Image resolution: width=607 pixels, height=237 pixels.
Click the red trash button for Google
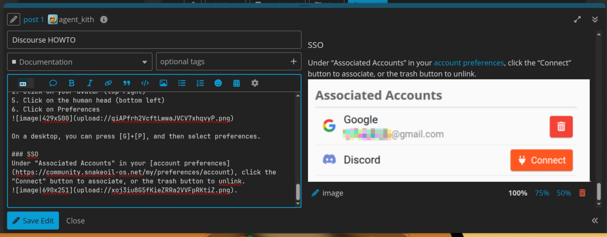tap(561, 127)
